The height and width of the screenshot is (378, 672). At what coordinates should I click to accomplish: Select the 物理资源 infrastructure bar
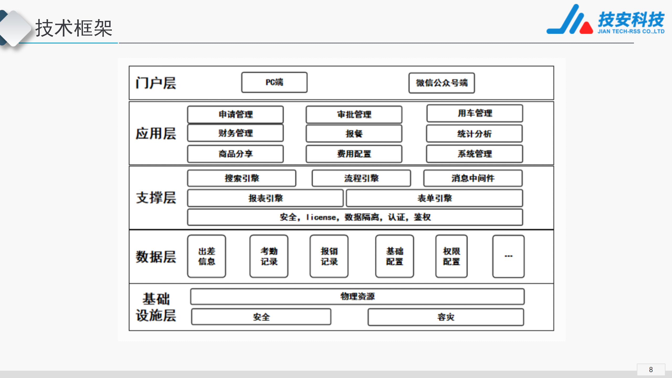(x=357, y=297)
